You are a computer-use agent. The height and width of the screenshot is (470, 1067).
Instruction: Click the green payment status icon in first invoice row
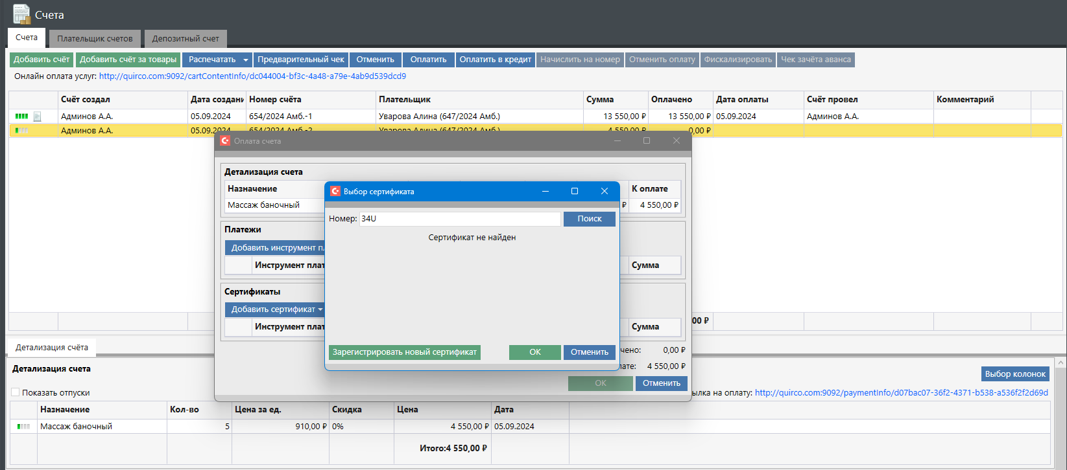point(21,117)
